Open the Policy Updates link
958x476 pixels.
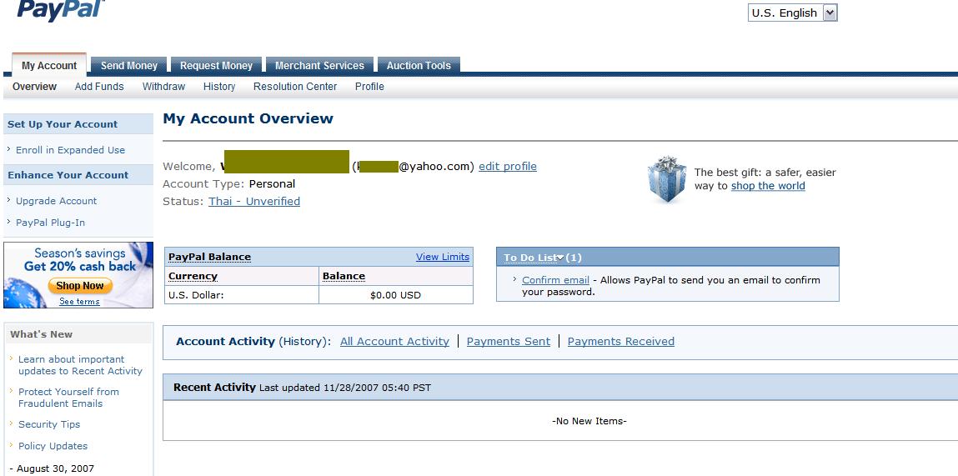[x=53, y=446]
